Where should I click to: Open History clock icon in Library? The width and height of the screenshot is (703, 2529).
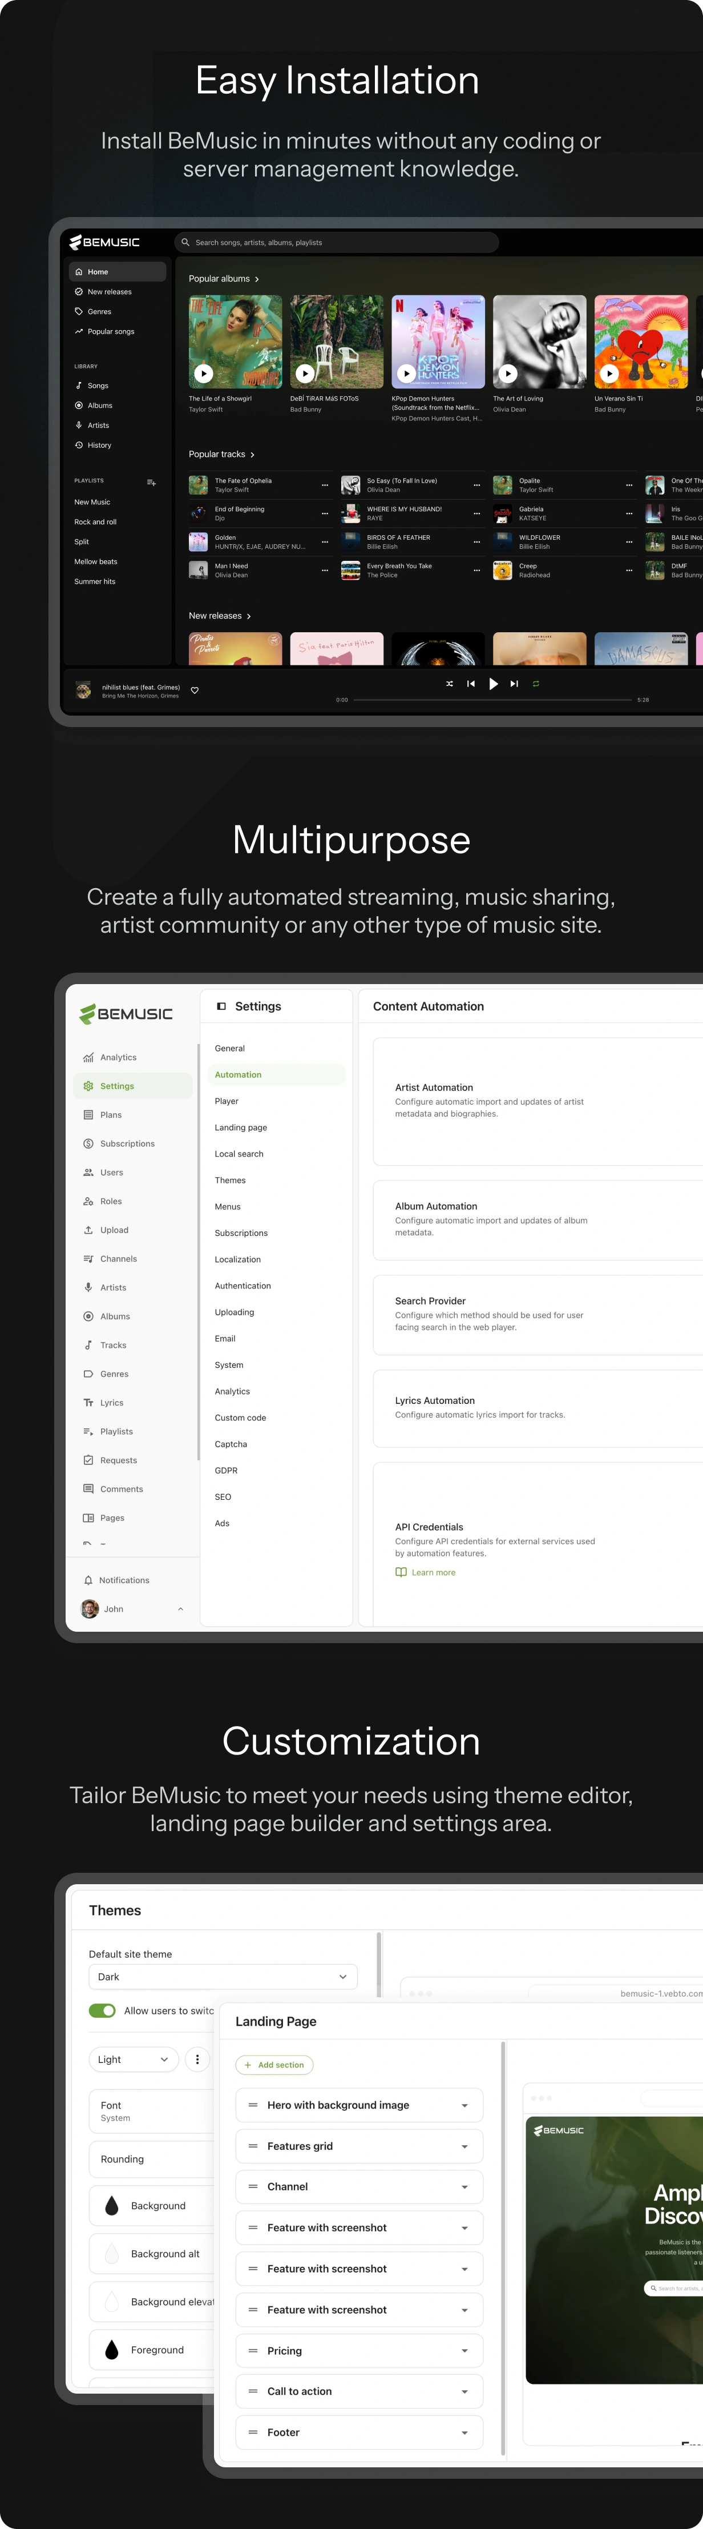pyautogui.click(x=78, y=445)
